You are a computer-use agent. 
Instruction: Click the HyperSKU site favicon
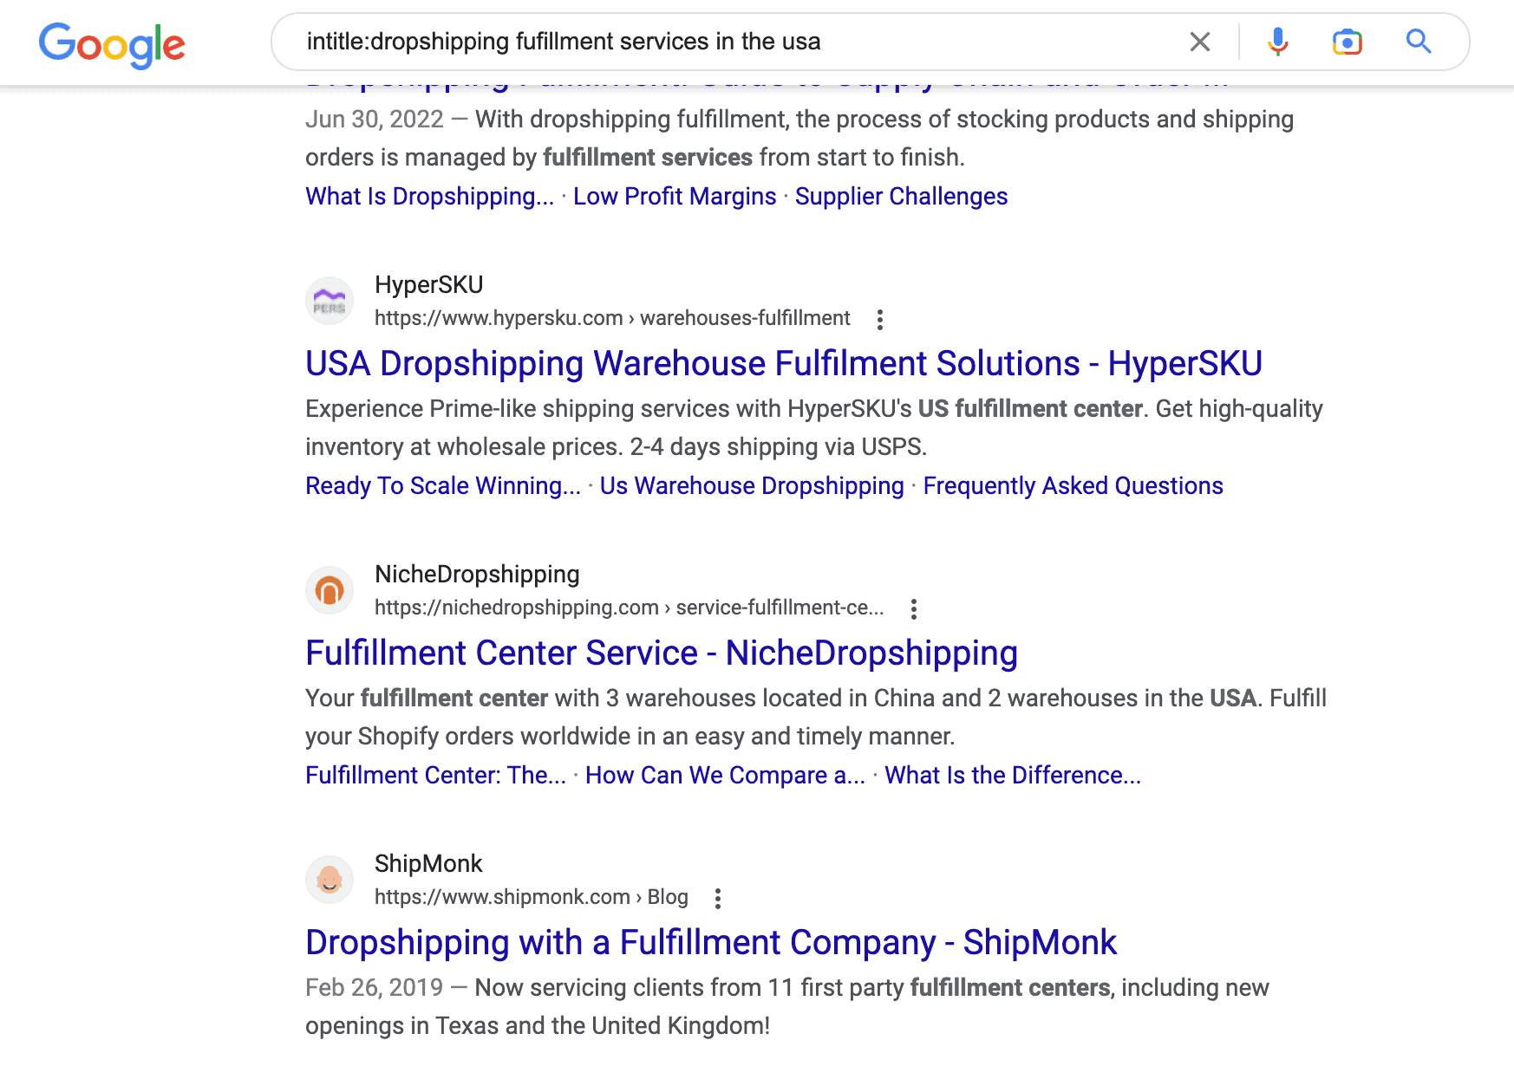tap(330, 301)
